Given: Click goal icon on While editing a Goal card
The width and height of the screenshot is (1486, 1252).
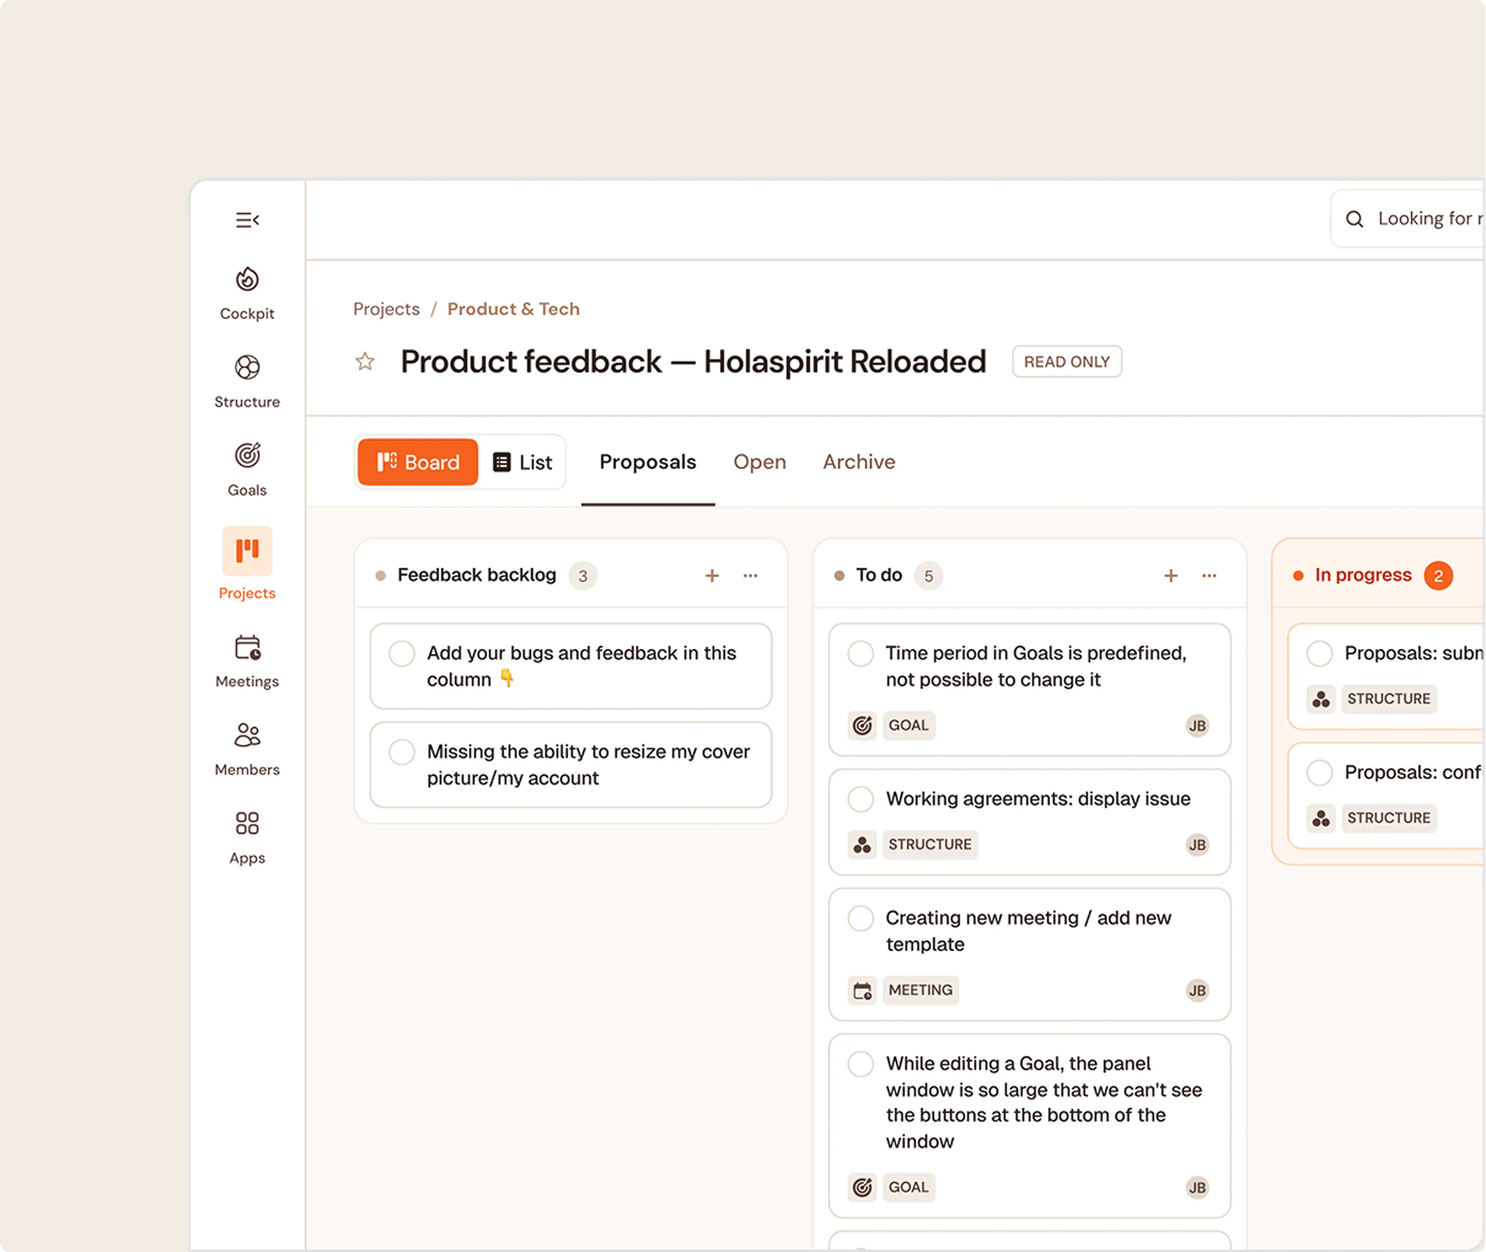Looking at the screenshot, I should (862, 1187).
